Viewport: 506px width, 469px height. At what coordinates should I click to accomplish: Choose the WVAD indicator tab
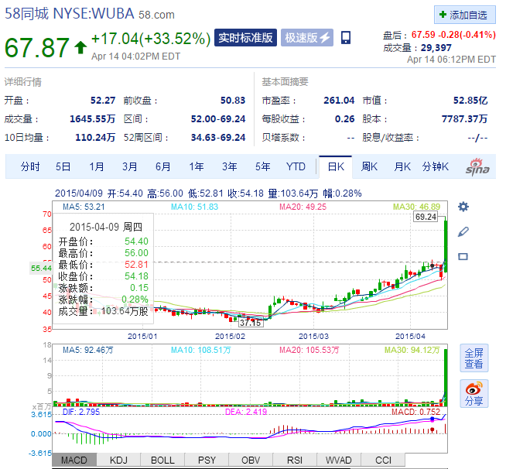(x=339, y=460)
